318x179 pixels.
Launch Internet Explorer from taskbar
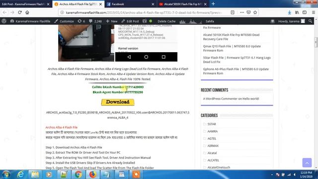(x=20, y=175)
